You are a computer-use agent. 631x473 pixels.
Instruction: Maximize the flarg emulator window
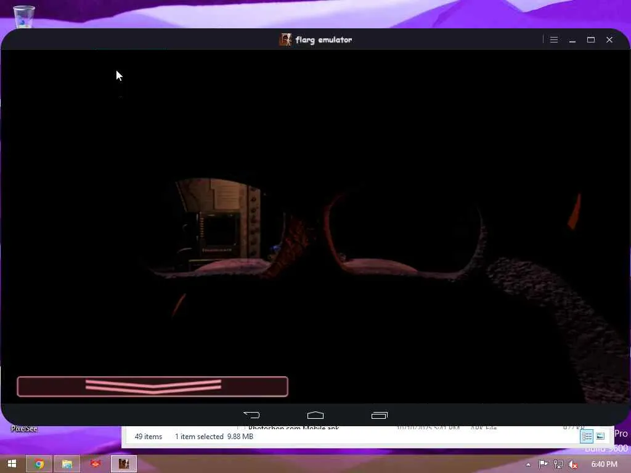[591, 39]
